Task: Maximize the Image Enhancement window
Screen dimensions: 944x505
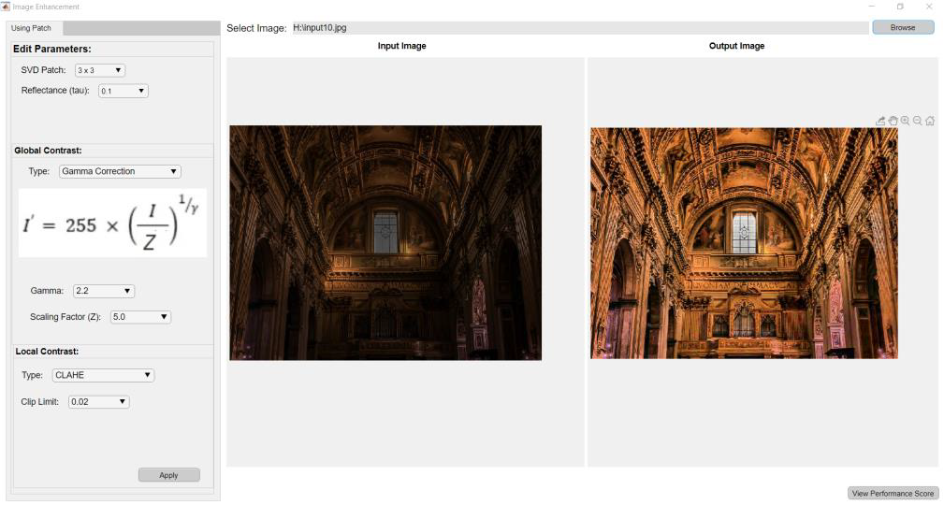Action: pos(900,7)
